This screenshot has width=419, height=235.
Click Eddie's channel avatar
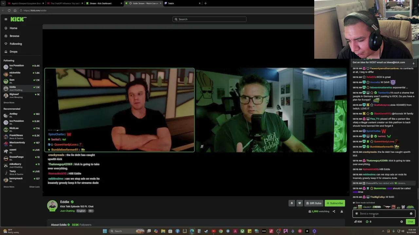pos(52,206)
